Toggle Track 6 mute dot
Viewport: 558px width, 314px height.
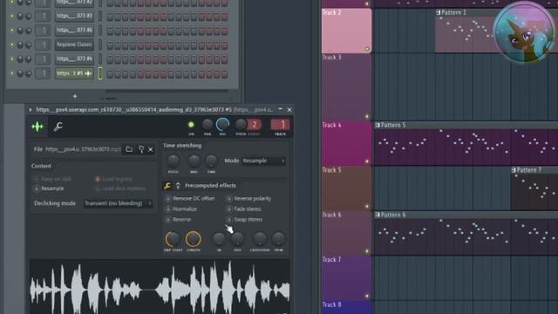point(367,251)
